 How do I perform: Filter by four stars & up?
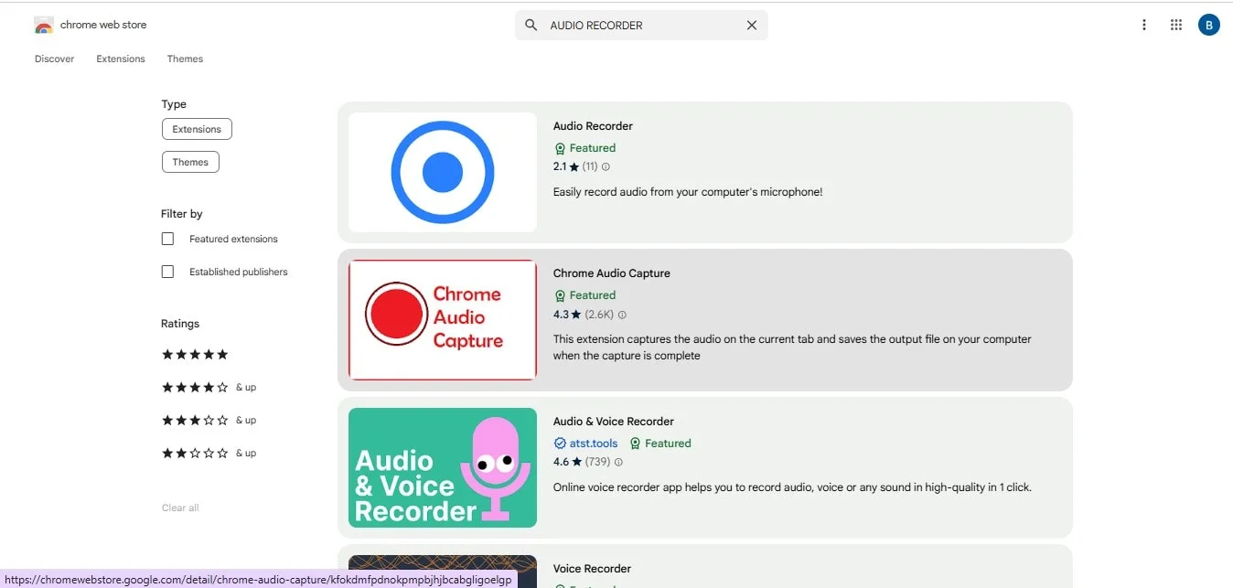[209, 388]
